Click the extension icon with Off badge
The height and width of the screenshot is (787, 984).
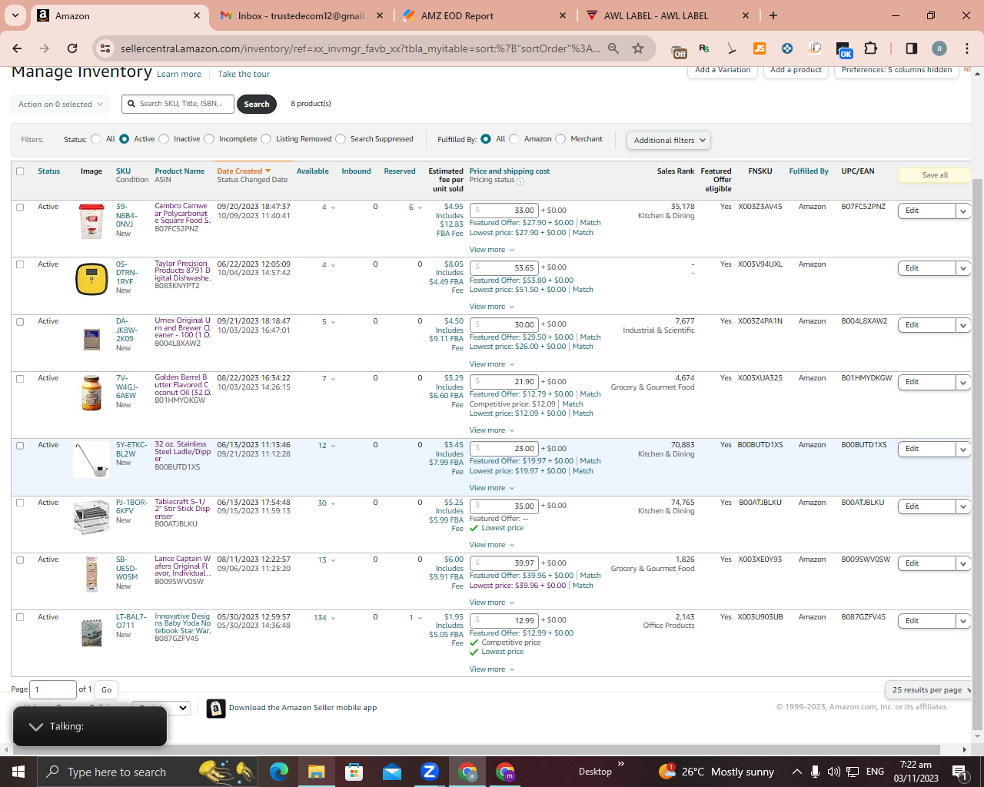(x=679, y=51)
